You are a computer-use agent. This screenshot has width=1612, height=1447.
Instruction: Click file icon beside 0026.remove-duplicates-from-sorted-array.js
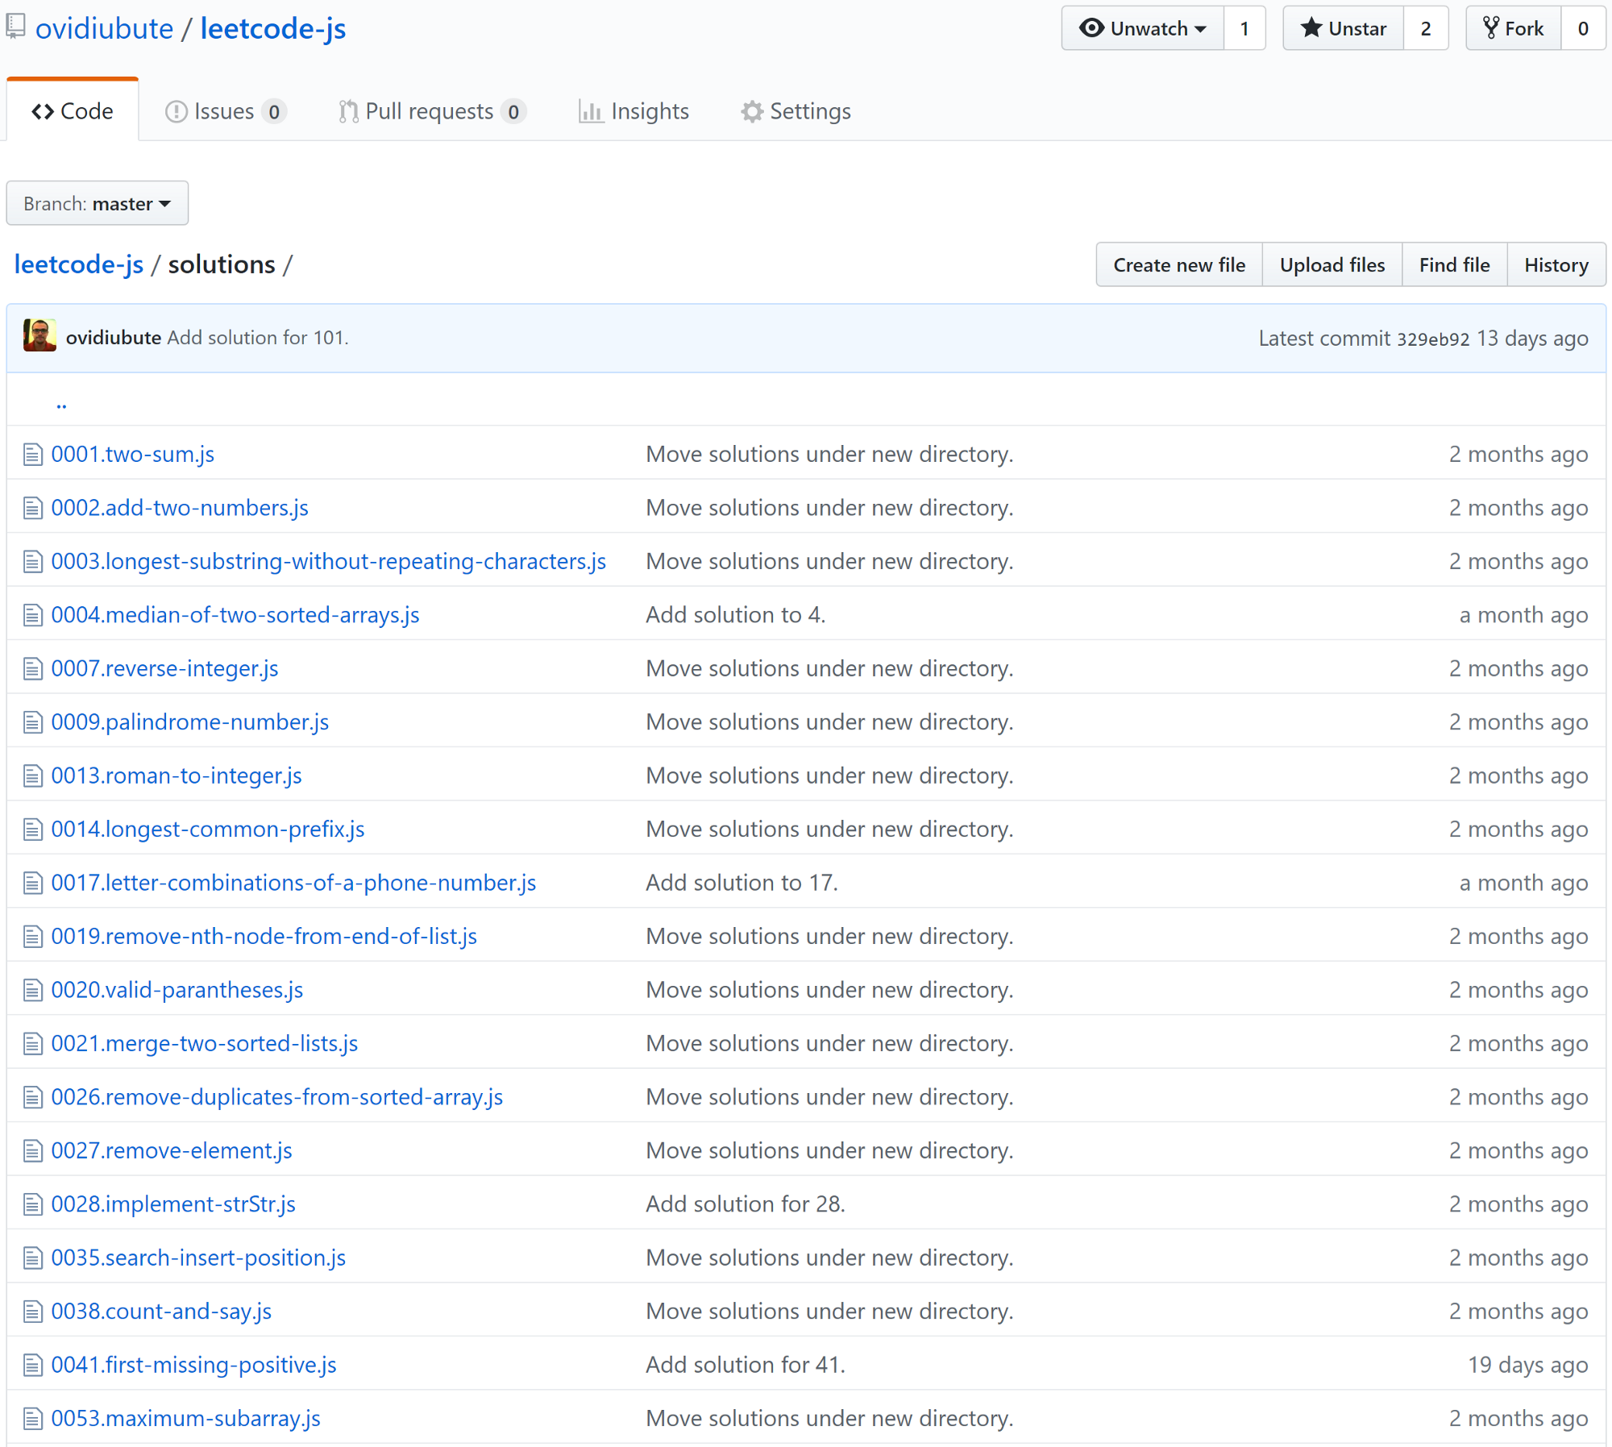(32, 1097)
